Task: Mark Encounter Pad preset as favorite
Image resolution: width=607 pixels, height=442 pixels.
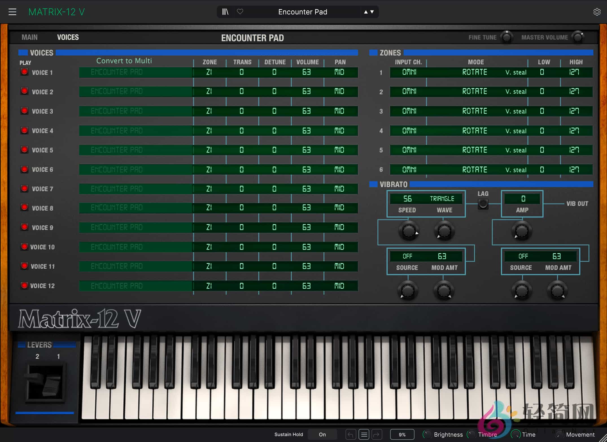Action: click(x=240, y=12)
